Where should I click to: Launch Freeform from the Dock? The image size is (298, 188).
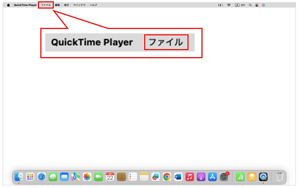click(155, 177)
